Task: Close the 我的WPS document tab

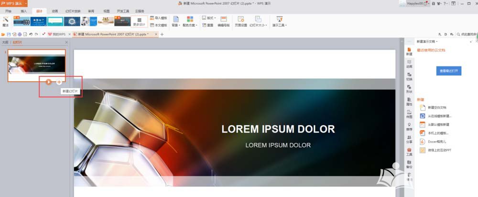Action: point(69,34)
